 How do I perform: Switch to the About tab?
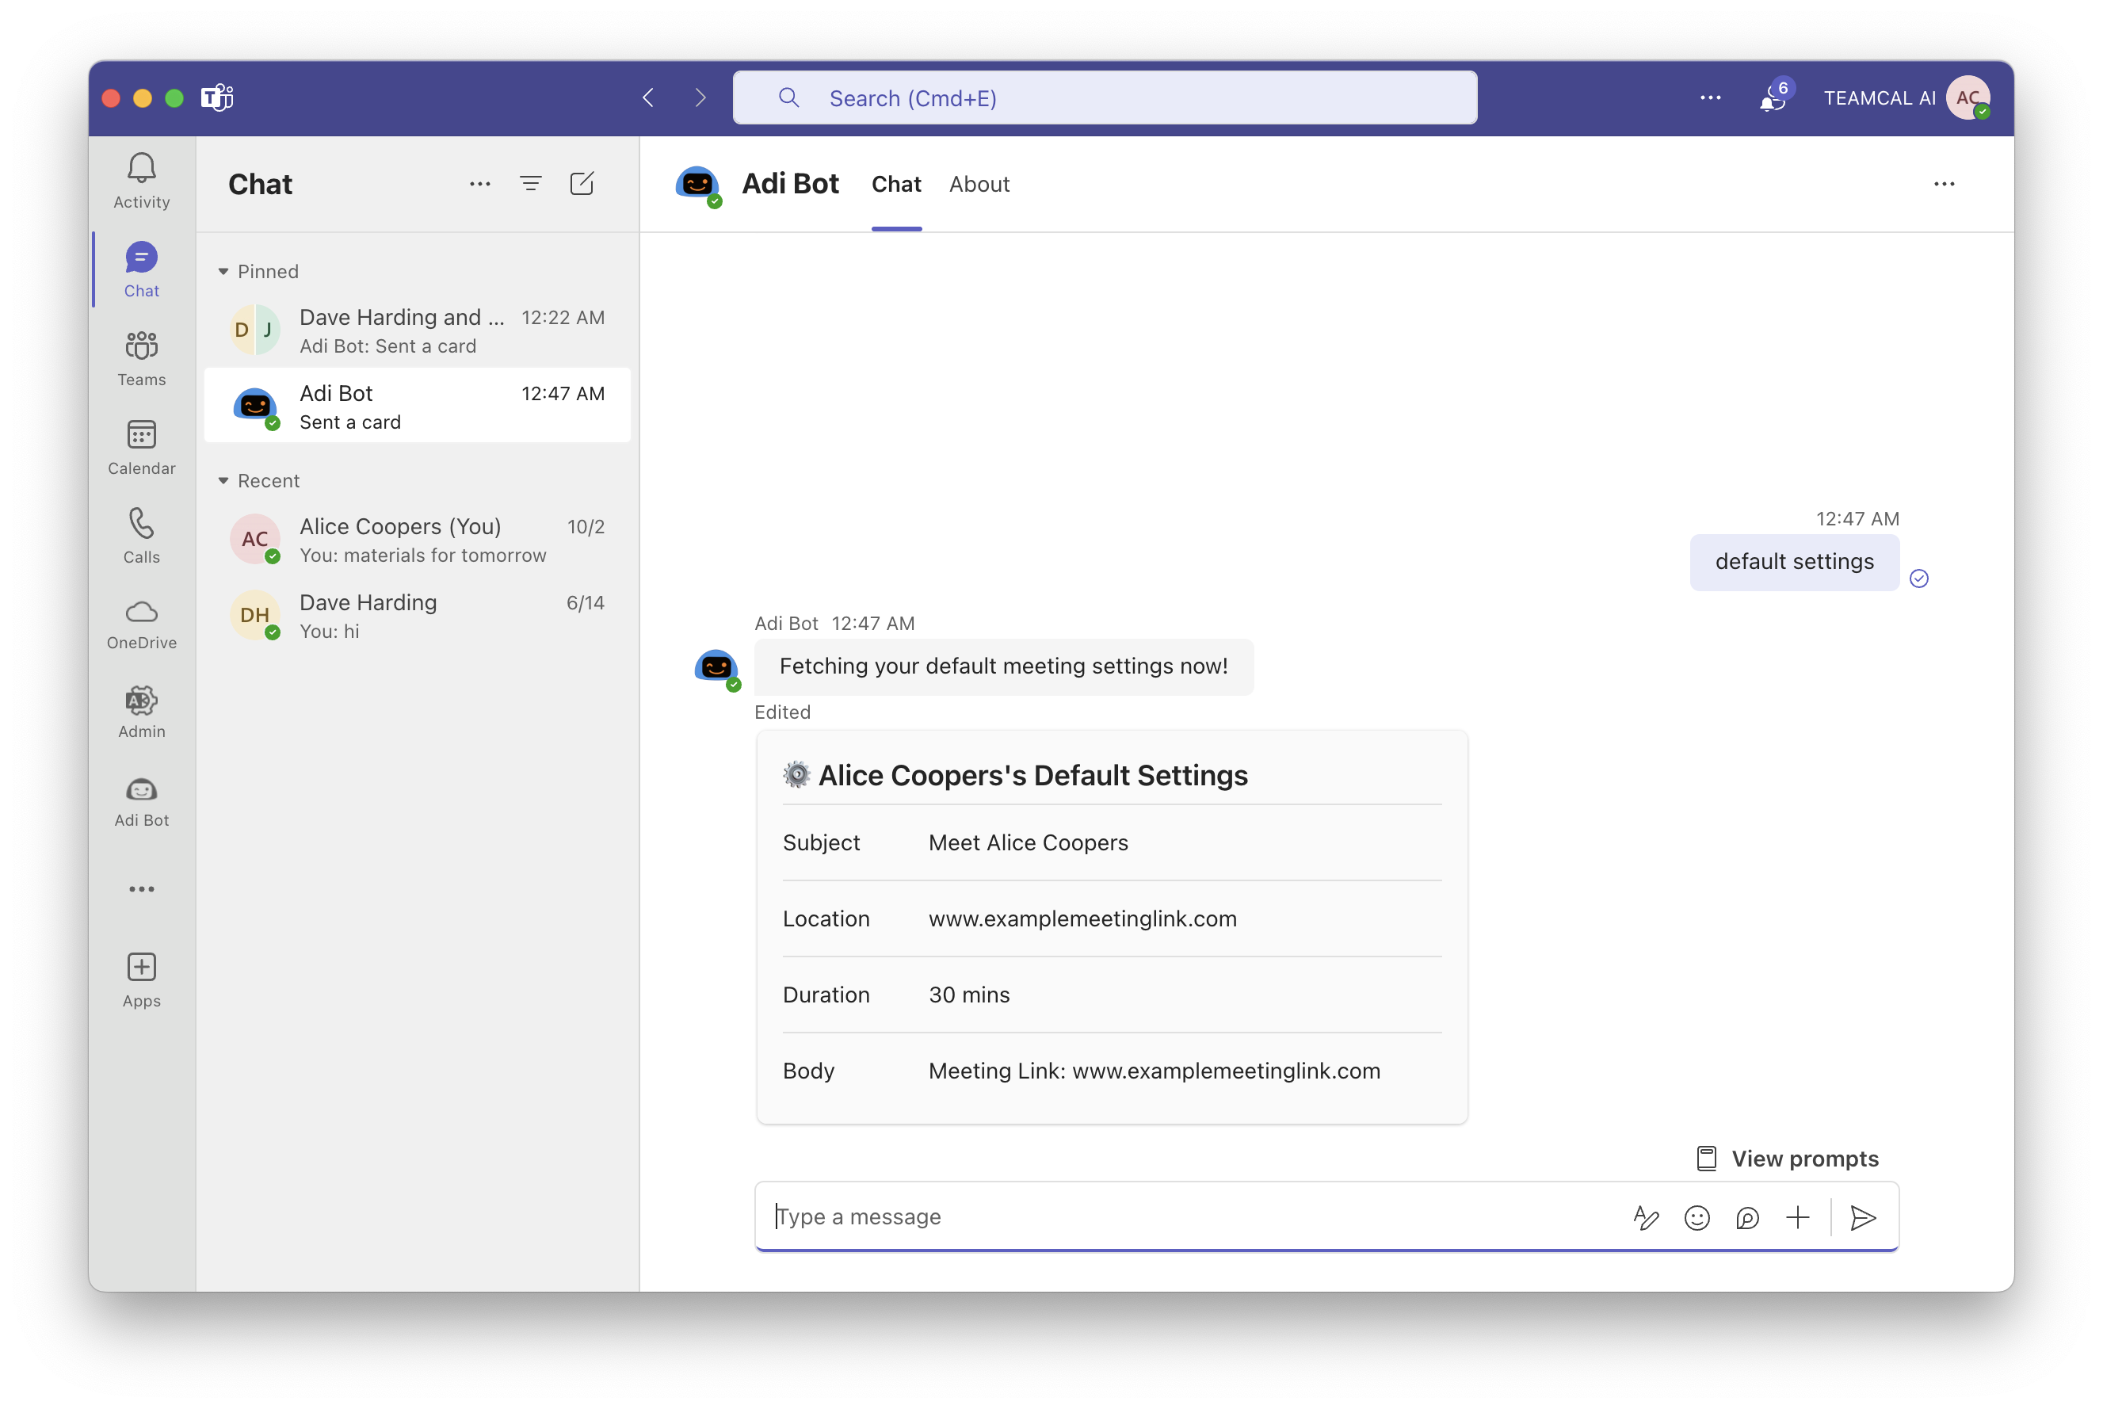pos(979,184)
